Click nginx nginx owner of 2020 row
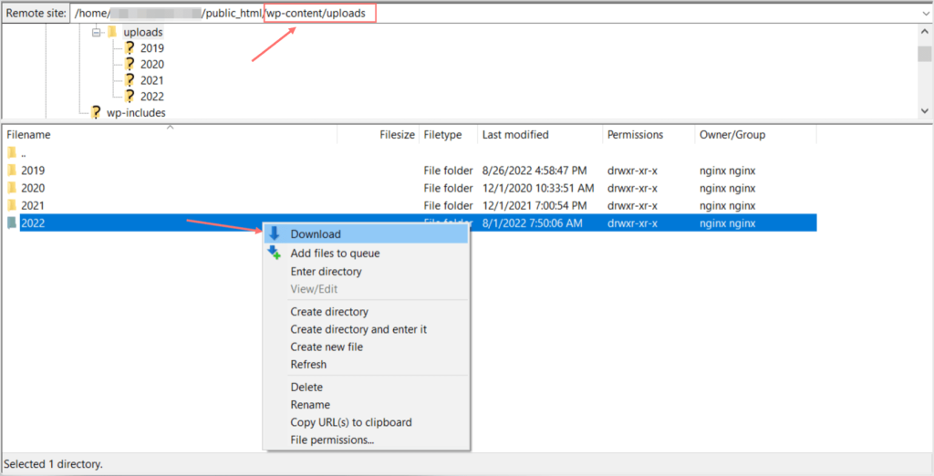 pos(727,188)
